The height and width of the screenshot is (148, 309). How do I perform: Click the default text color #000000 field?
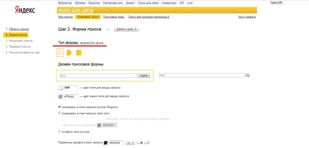pos(110,125)
